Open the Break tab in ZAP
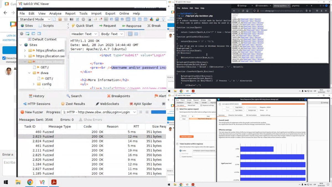The image size is (332, 187). [x=154, y=25]
